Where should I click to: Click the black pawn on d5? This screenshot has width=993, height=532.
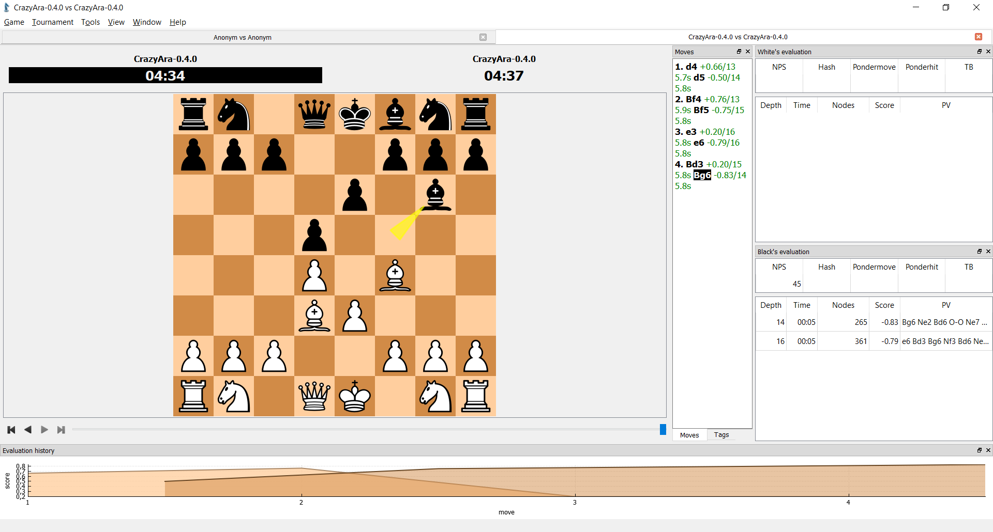pyautogui.click(x=314, y=235)
